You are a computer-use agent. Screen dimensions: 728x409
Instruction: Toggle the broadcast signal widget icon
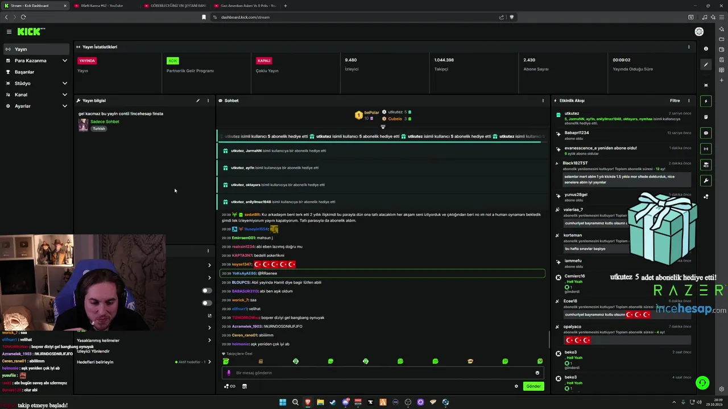coord(706,149)
